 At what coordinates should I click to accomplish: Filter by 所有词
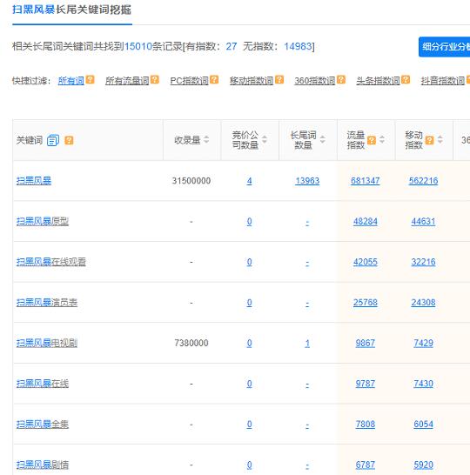(x=70, y=81)
